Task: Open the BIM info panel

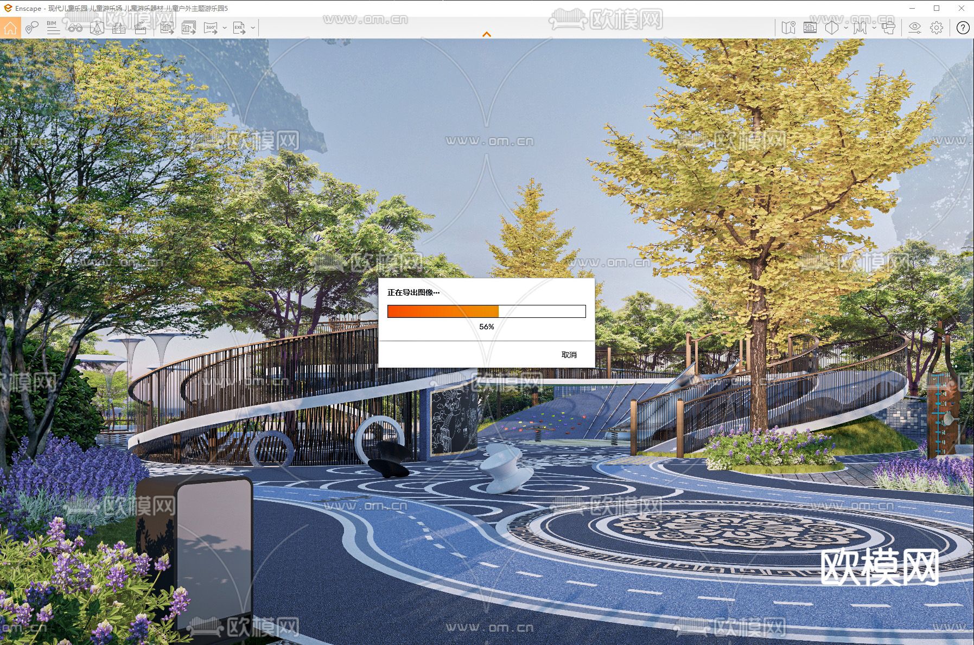Action: pos(53,28)
